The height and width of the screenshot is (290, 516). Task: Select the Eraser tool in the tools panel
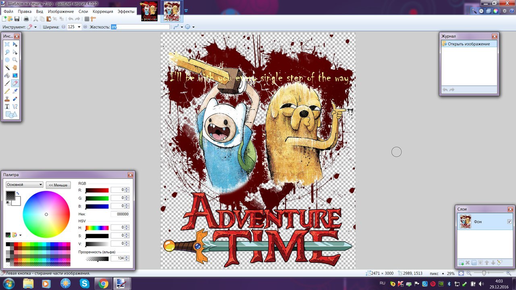coord(15,83)
